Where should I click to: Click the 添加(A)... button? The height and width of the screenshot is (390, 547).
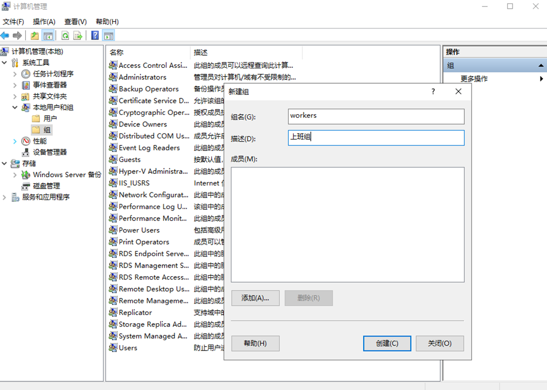(255, 298)
